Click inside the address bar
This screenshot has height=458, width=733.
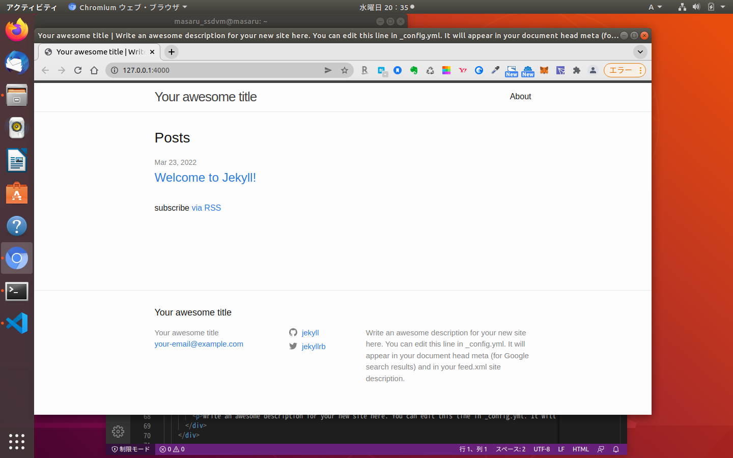point(204,70)
